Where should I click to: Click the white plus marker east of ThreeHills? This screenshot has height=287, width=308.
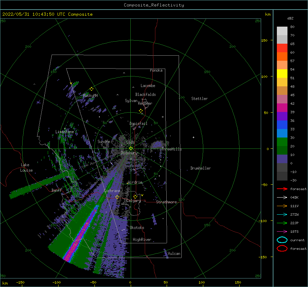coord(193,137)
